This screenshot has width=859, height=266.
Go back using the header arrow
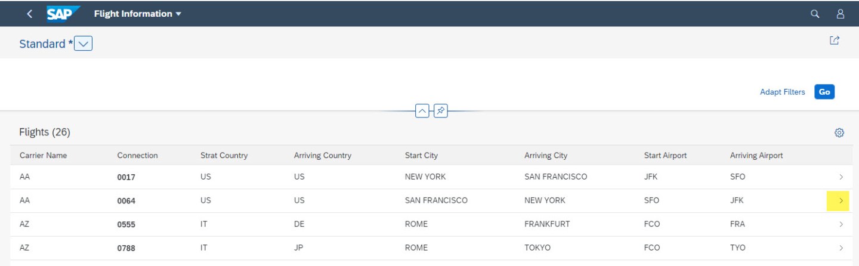click(x=30, y=14)
